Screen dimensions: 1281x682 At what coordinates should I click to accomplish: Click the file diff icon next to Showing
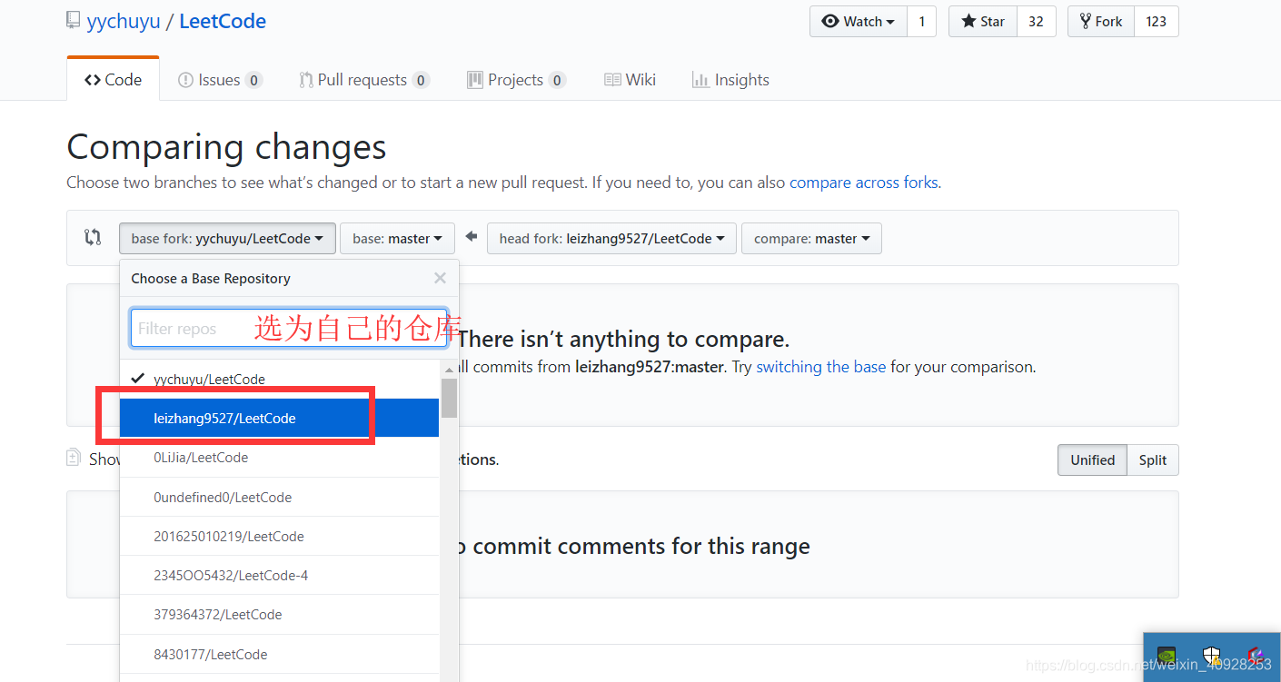click(74, 458)
